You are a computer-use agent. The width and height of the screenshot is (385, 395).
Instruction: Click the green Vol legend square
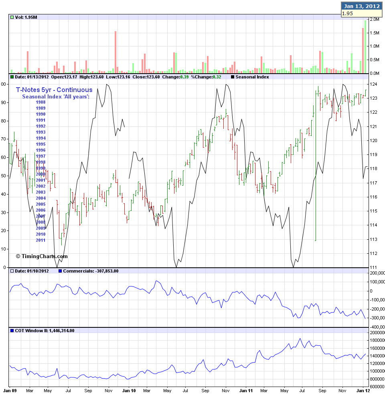(12, 17)
